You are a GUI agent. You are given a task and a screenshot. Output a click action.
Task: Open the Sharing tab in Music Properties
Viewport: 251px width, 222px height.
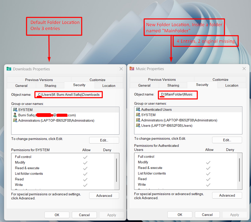(173, 85)
